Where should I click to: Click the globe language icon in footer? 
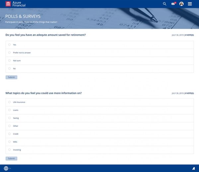pos(6,168)
